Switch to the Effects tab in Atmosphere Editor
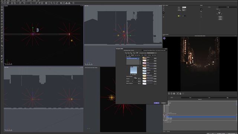 click(145, 55)
